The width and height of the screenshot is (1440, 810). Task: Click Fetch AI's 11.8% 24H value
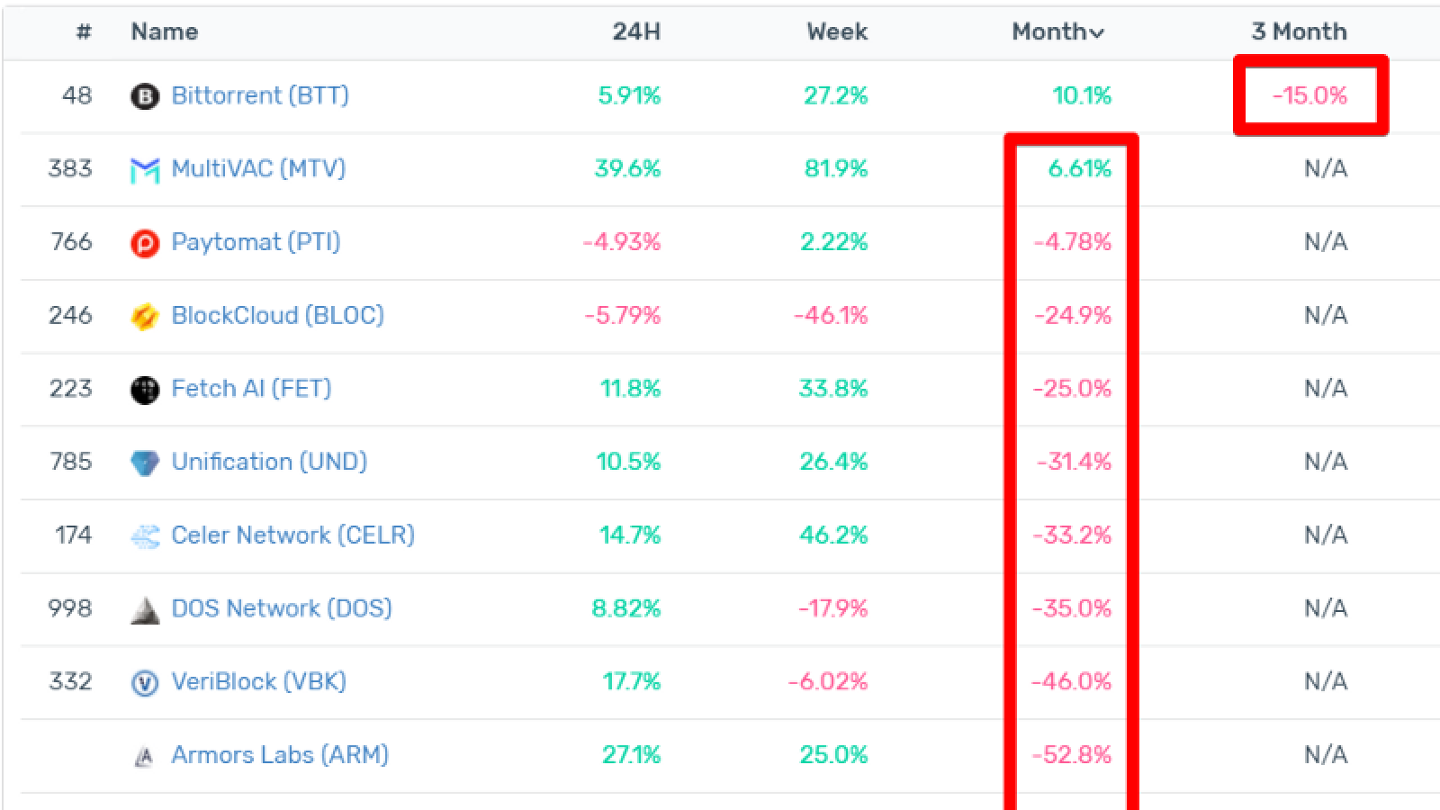tap(631, 389)
